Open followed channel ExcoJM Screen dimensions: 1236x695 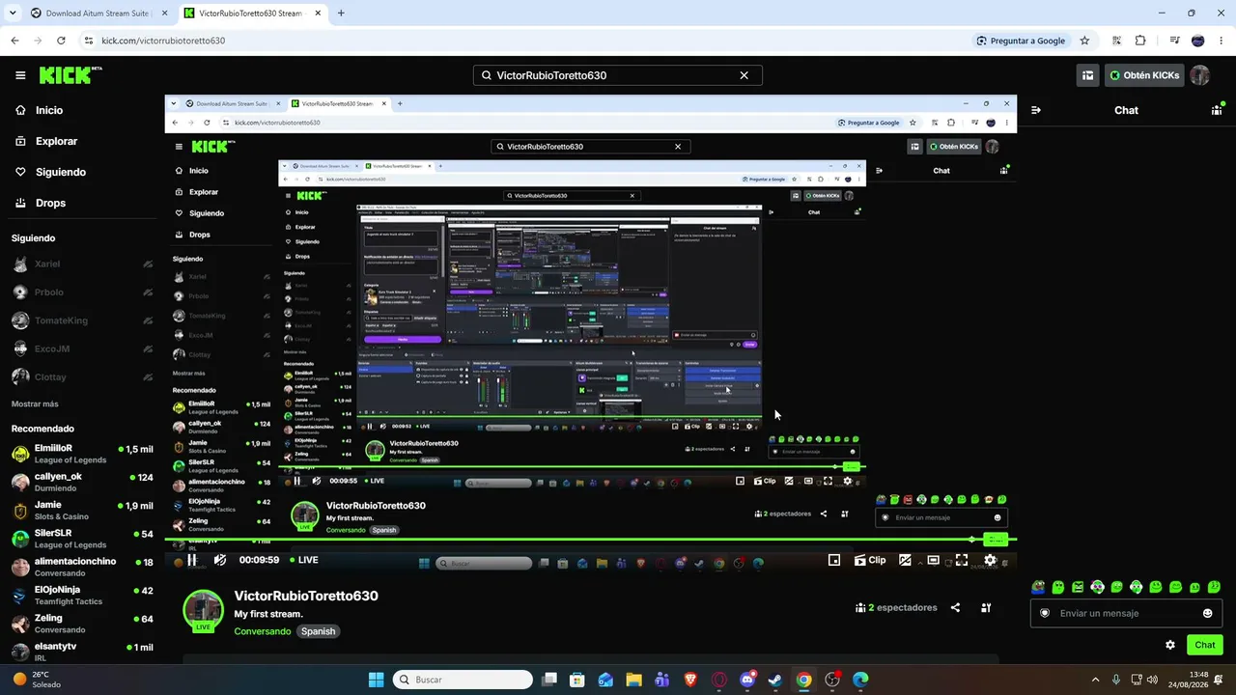(x=82, y=348)
